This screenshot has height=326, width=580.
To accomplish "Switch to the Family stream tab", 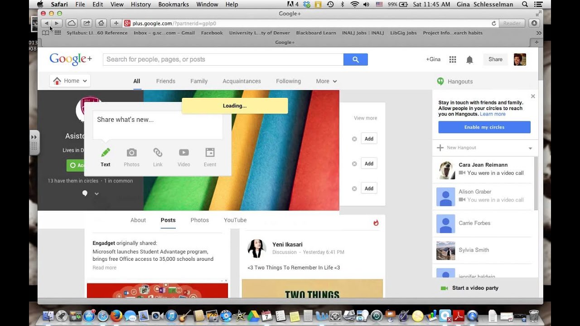I will pyautogui.click(x=199, y=81).
